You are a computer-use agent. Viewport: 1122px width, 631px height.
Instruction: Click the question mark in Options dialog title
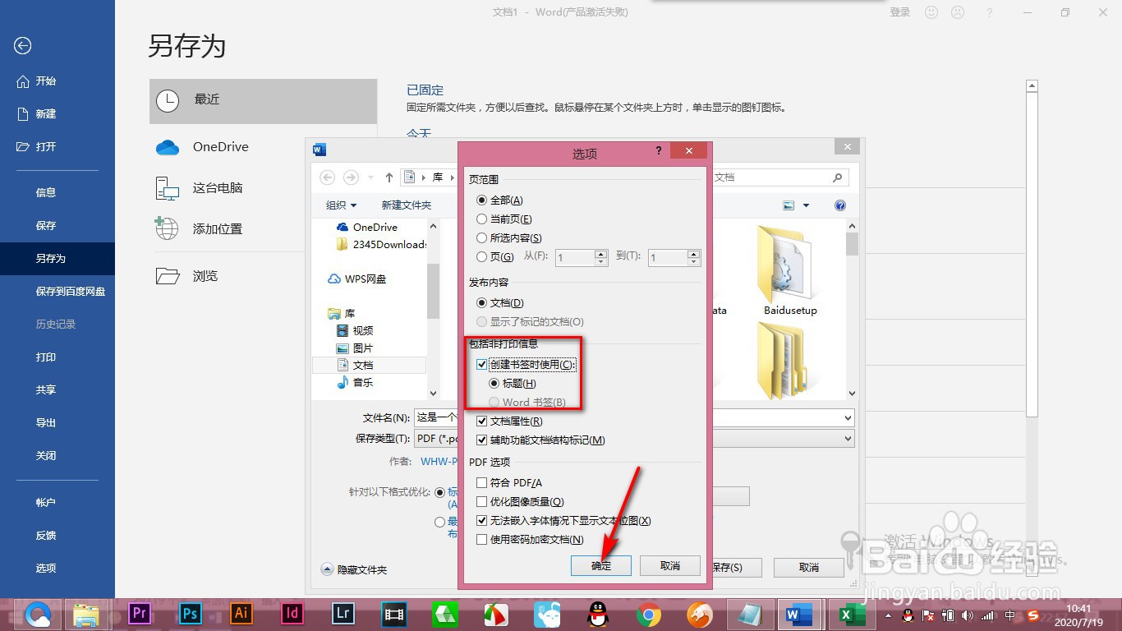[659, 151]
